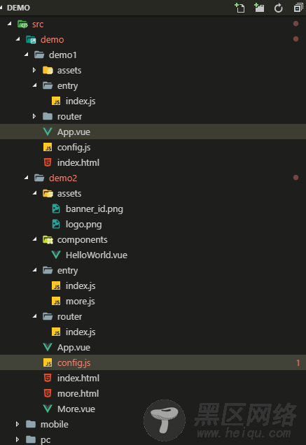The width and height of the screenshot is (306, 445).
Task: Open the highlighted config.js in demo2
Action: pyautogui.click(x=153, y=362)
